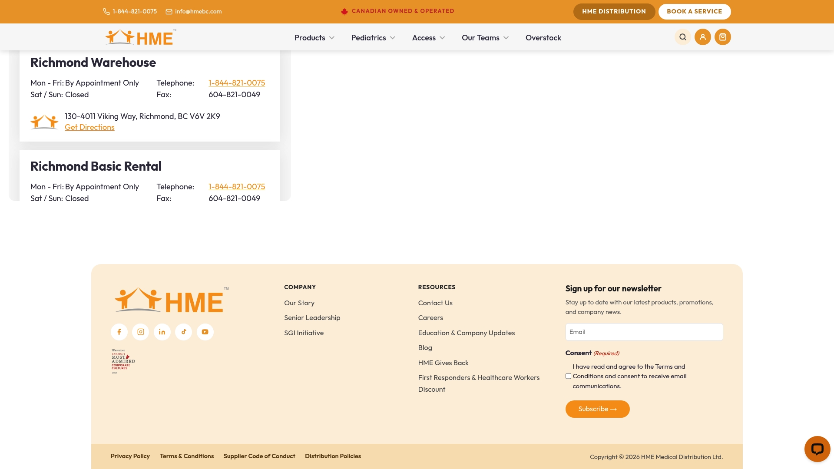Visit HME's YouTube channel
834x469 pixels.
[205, 332]
